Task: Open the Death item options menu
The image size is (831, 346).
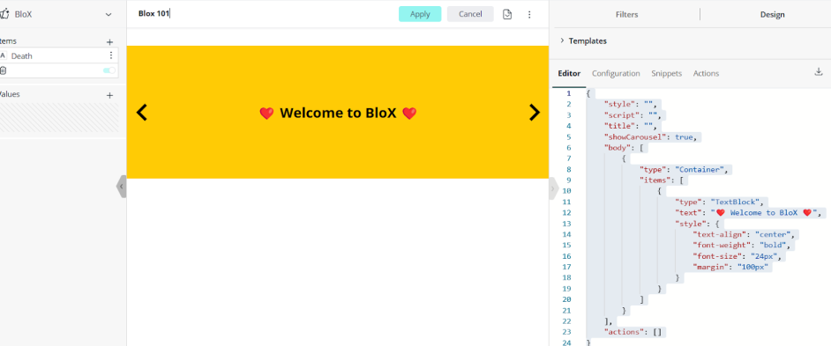Action: (111, 55)
